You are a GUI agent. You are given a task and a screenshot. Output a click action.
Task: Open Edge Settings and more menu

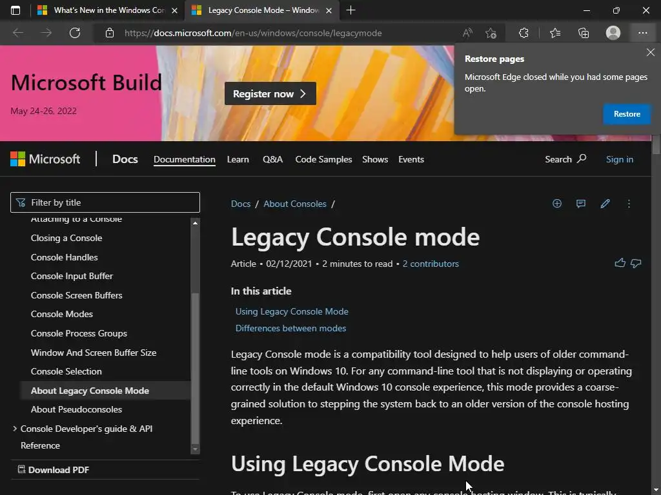tap(642, 33)
